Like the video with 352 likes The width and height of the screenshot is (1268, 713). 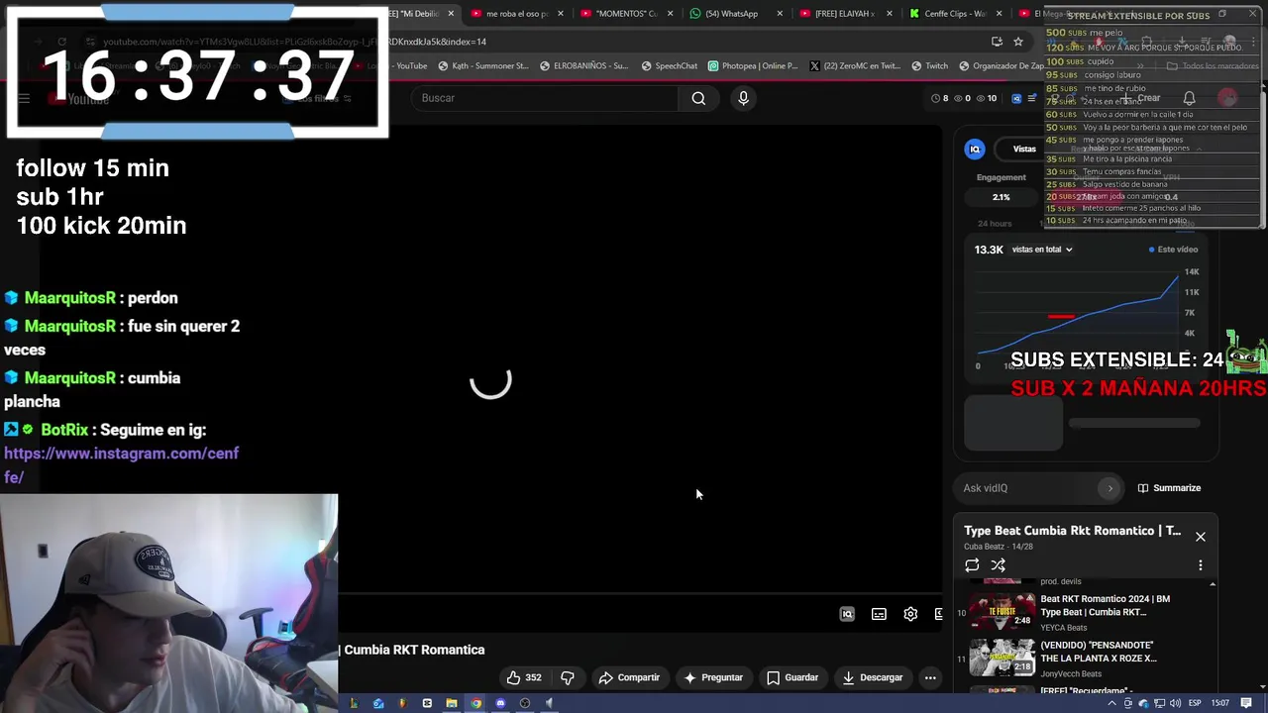(x=524, y=677)
